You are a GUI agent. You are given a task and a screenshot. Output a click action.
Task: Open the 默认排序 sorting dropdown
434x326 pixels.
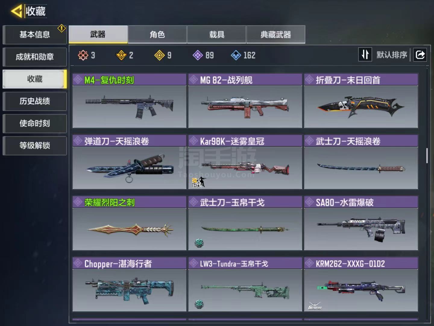pos(392,55)
